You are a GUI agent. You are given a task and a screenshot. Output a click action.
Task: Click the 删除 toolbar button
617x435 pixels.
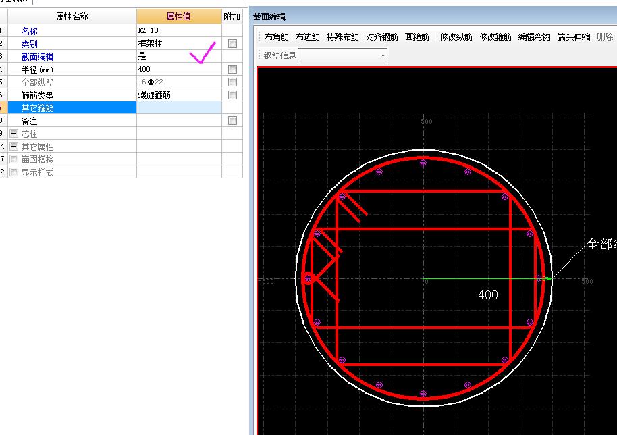604,37
